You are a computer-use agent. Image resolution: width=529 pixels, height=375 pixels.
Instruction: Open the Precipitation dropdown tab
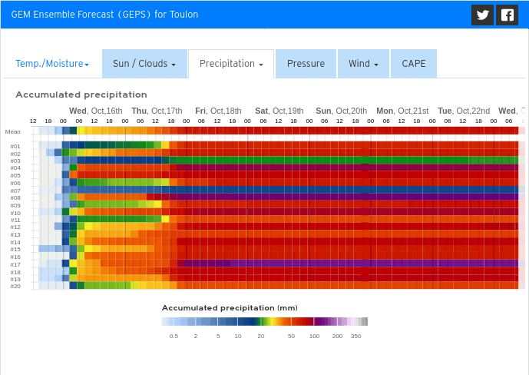[231, 64]
